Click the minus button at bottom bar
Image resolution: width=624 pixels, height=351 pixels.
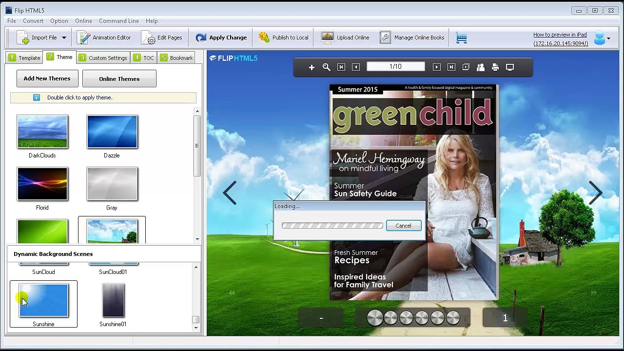pyautogui.click(x=321, y=318)
